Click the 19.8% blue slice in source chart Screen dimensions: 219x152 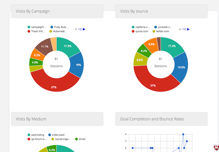(181, 67)
